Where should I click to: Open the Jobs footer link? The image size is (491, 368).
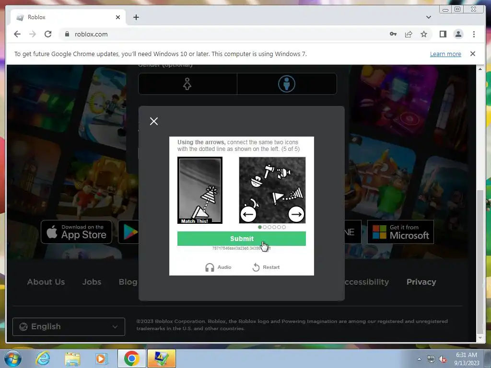(x=92, y=282)
